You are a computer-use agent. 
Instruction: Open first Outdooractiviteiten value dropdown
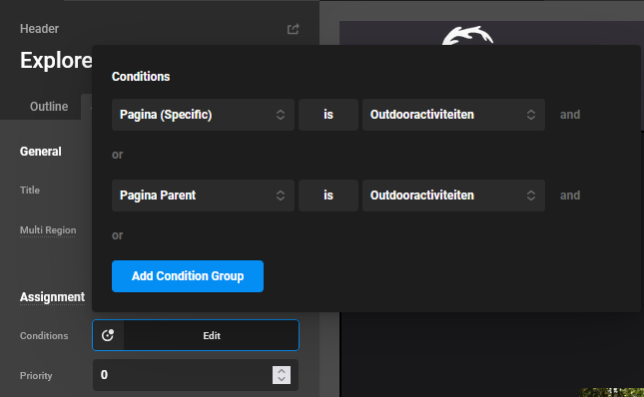click(x=453, y=115)
